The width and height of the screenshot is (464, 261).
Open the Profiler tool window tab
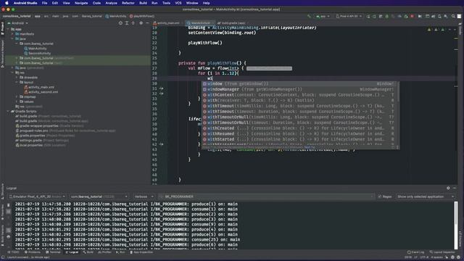pyautogui.click(x=104, y=252)
